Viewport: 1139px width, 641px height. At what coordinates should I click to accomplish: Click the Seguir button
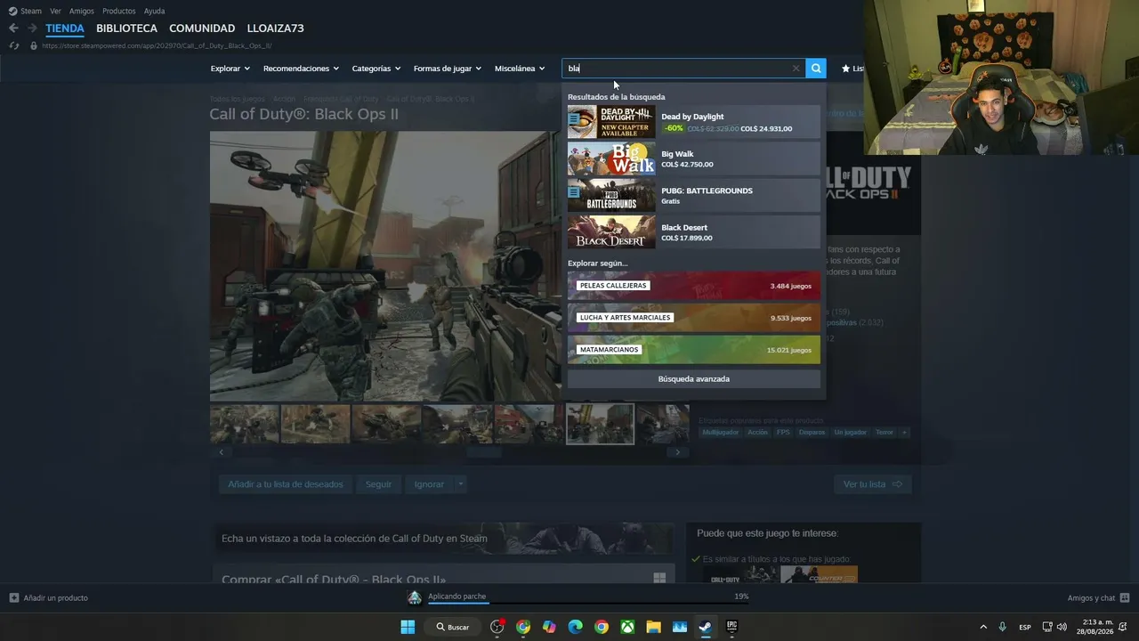point(378,484)
